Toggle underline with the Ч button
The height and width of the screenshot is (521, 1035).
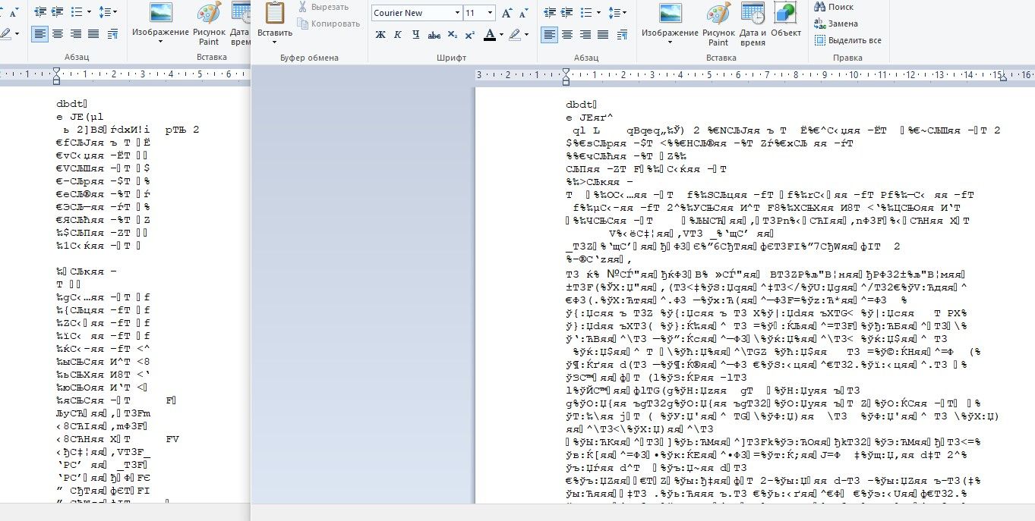[x=415, y=35]
